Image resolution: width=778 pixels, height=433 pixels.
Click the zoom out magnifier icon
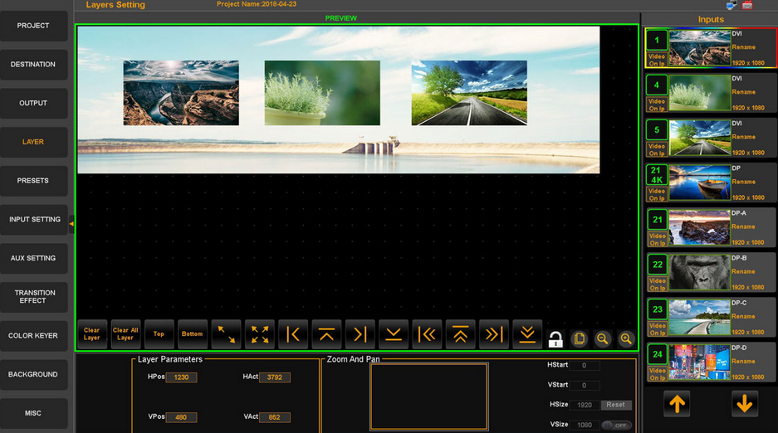[x=602, y=339]
